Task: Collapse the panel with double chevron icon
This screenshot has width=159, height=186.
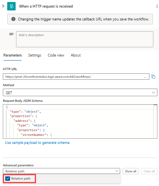Action: tap(3, 6)
